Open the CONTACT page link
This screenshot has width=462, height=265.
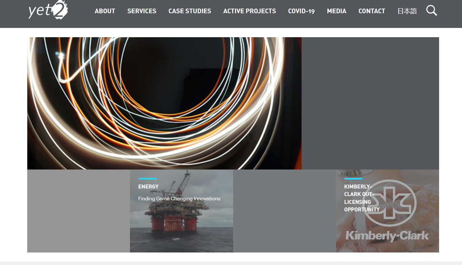[372, 11]
